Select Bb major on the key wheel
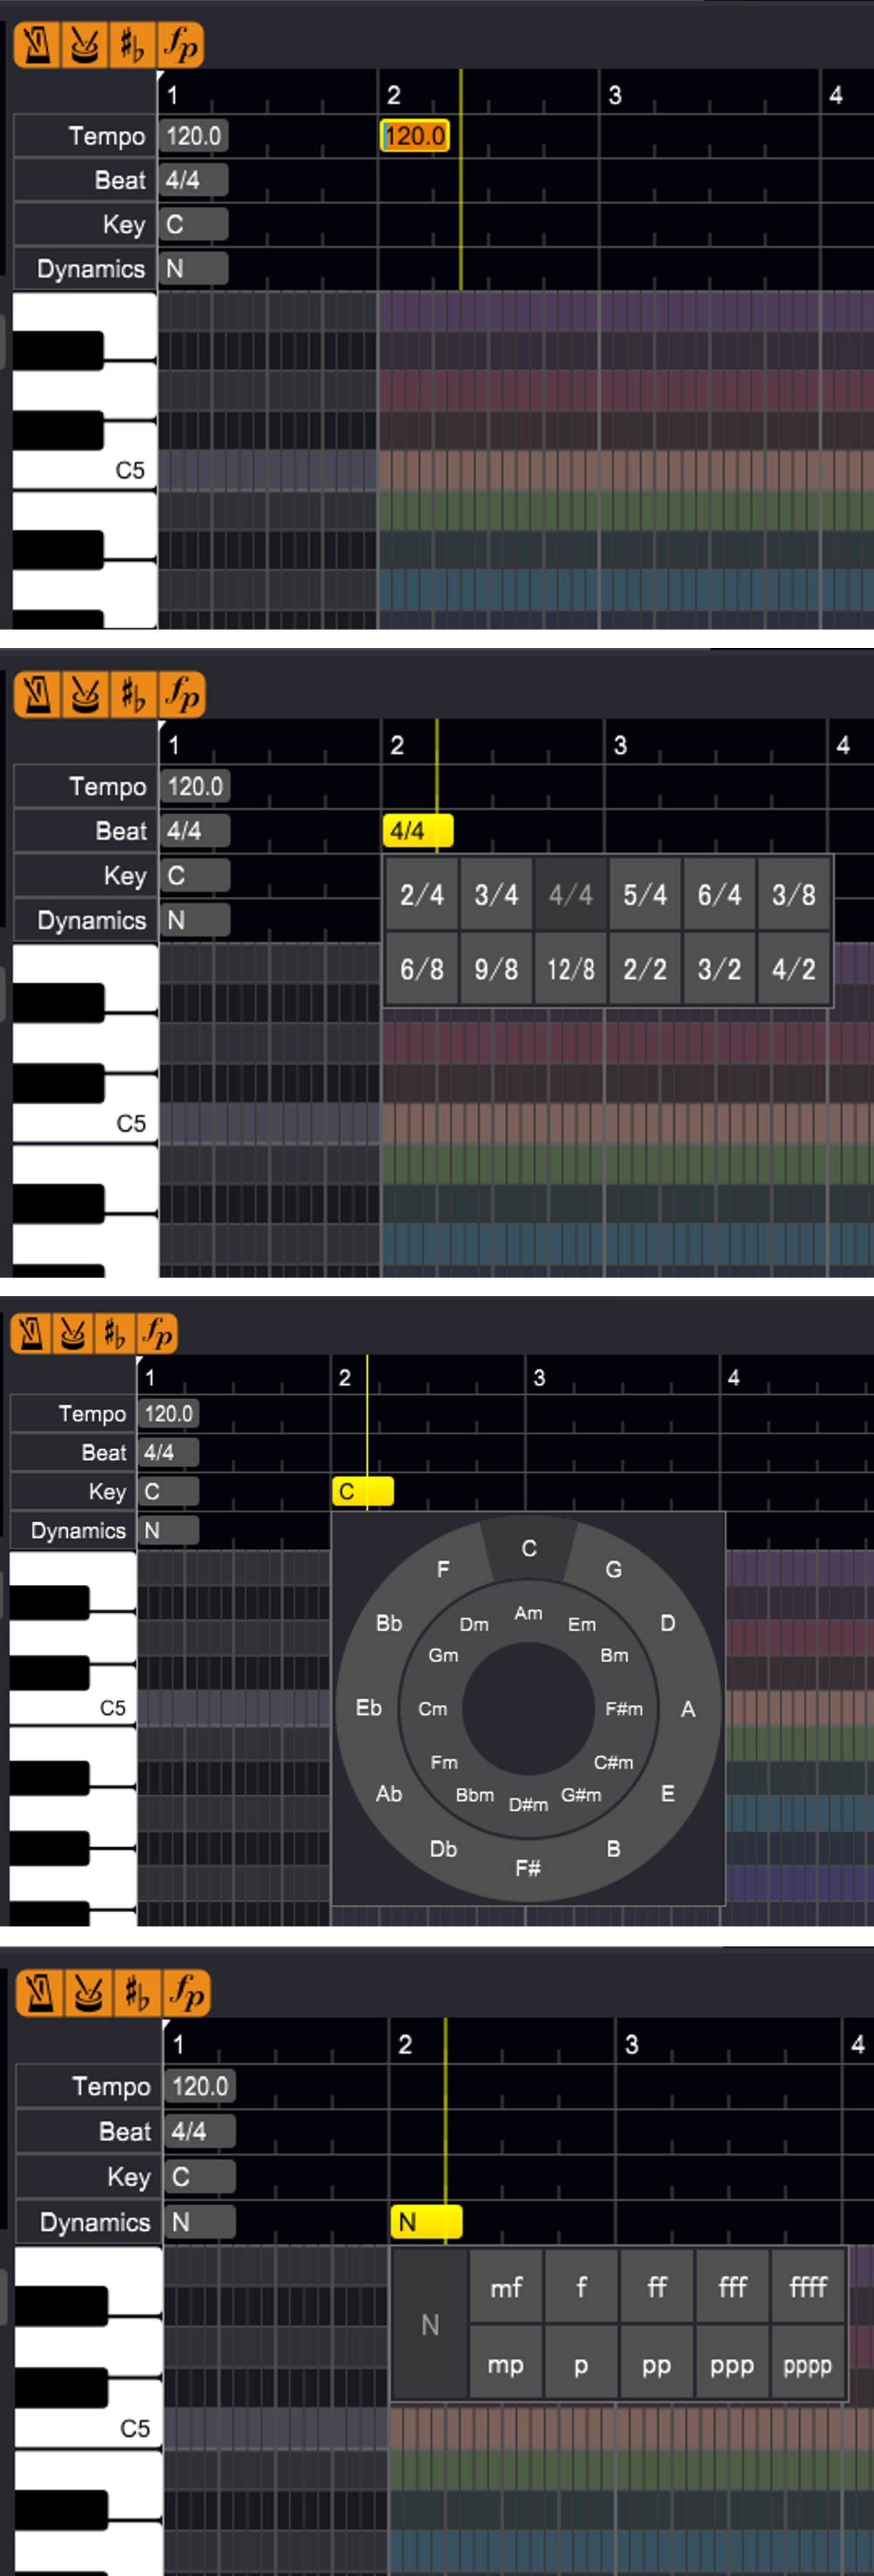 click(x=388, y=1623)
